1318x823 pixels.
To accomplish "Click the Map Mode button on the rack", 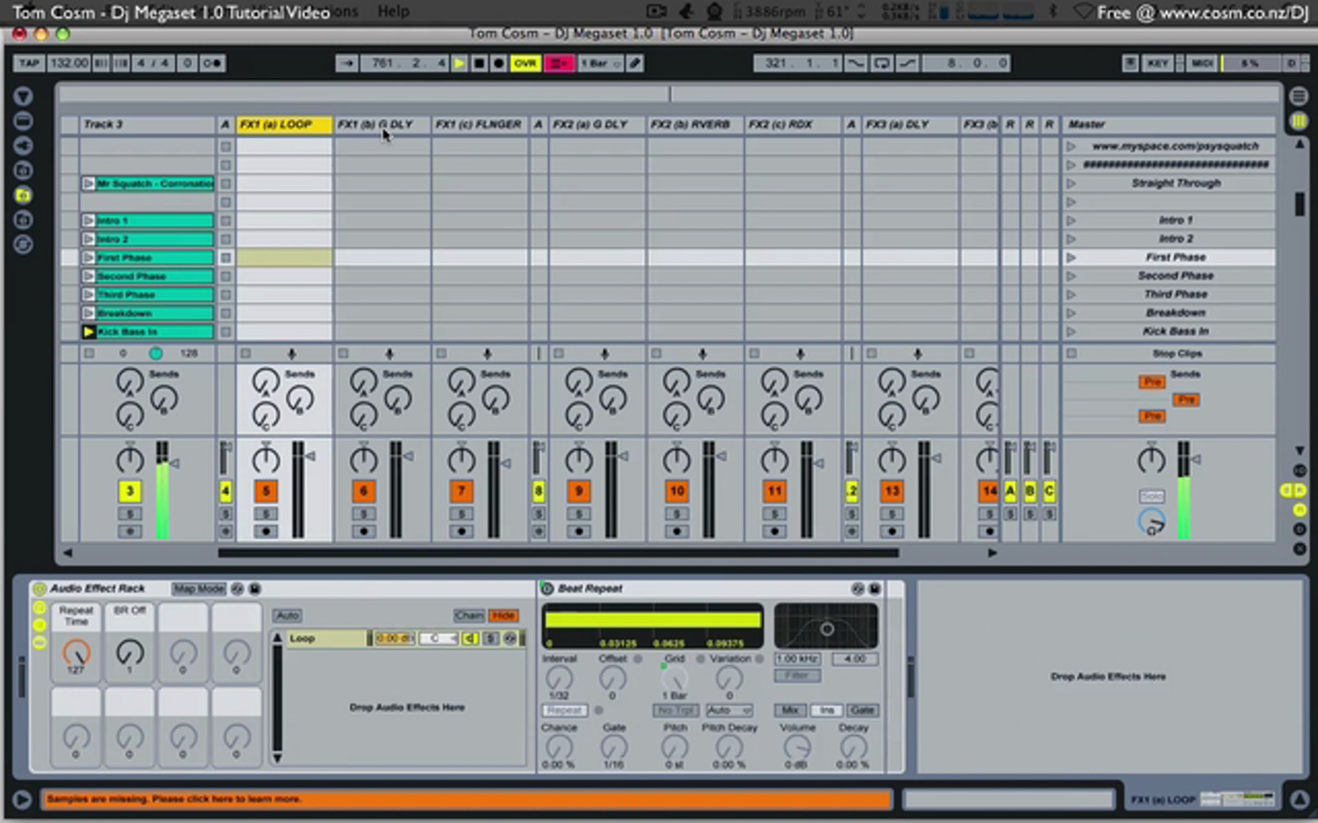I will pyautogui.click(x=199, y=589).
